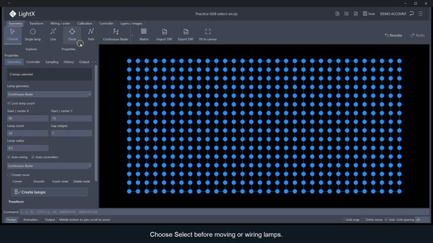Select the Circle tool
The height and width of the screenshot is (243, 433).
pyautogui.click(x=72, y=34)
